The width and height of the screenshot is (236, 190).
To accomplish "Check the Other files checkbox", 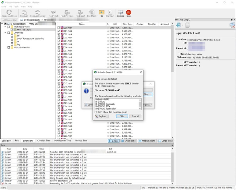I will pyautogui.click(x=9, y=33).
